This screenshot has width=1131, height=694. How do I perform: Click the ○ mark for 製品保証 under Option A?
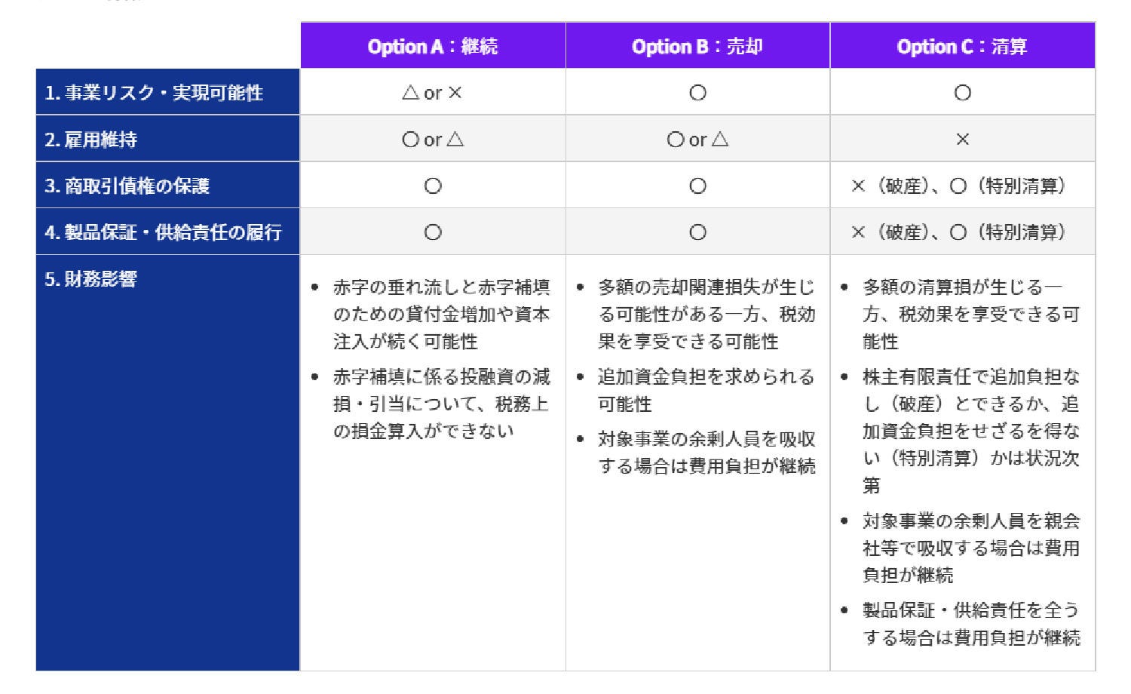[433, 232]
